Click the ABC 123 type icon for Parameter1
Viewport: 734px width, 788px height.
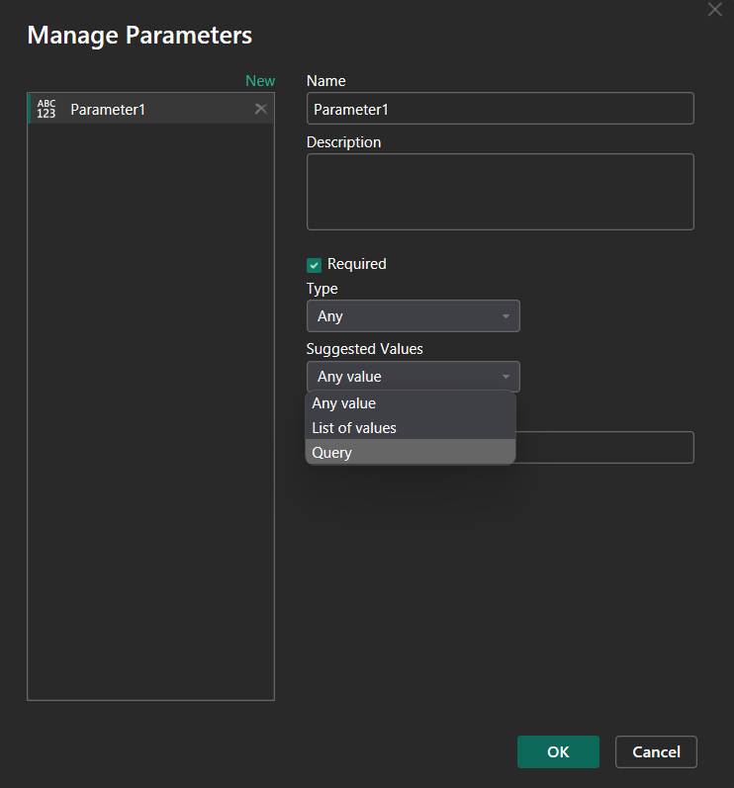[46, 109]
